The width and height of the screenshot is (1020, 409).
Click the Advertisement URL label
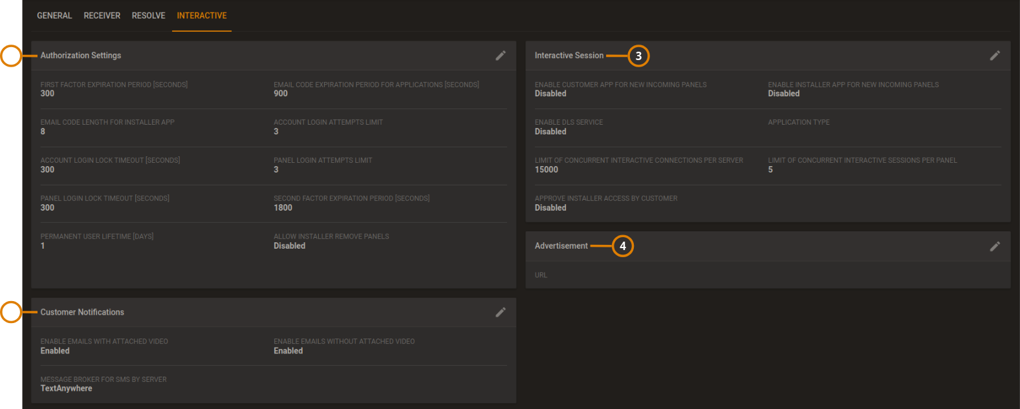[541, 275]
